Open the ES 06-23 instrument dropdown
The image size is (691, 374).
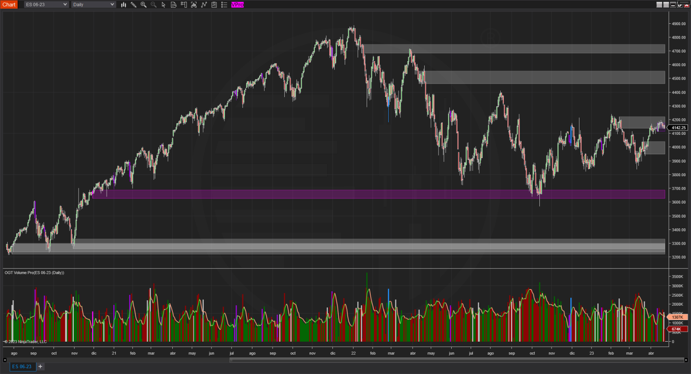point(46,4)
